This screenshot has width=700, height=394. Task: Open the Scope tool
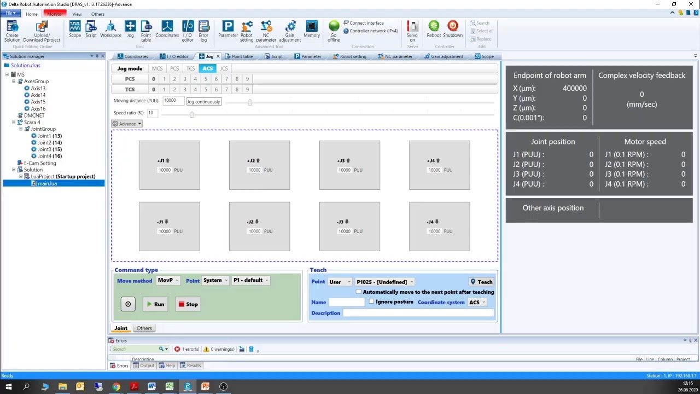click(x=75, y=30)
